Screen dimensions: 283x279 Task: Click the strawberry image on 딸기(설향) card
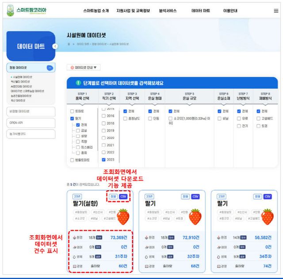[x=124, y=216]
